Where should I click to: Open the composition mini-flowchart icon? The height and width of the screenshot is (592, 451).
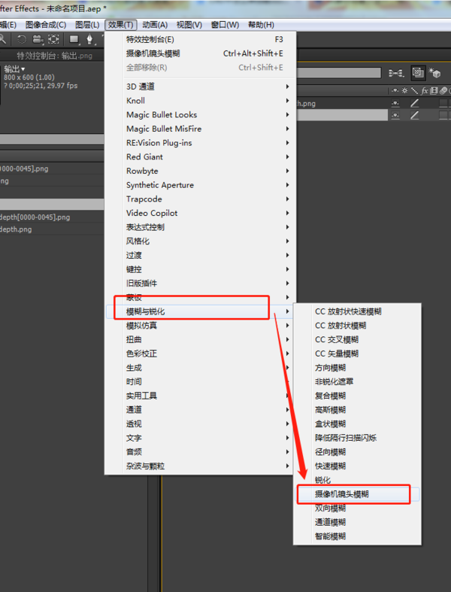tap(396, 73)
